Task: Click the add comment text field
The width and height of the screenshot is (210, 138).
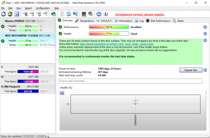Action: tap(130, 81)
